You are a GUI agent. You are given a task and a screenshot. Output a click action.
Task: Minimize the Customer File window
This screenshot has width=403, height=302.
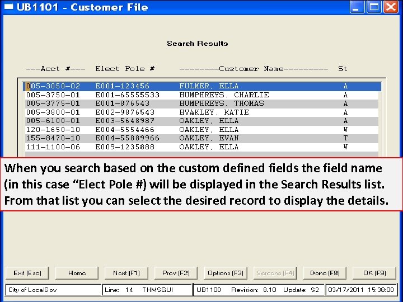[357, 7]
